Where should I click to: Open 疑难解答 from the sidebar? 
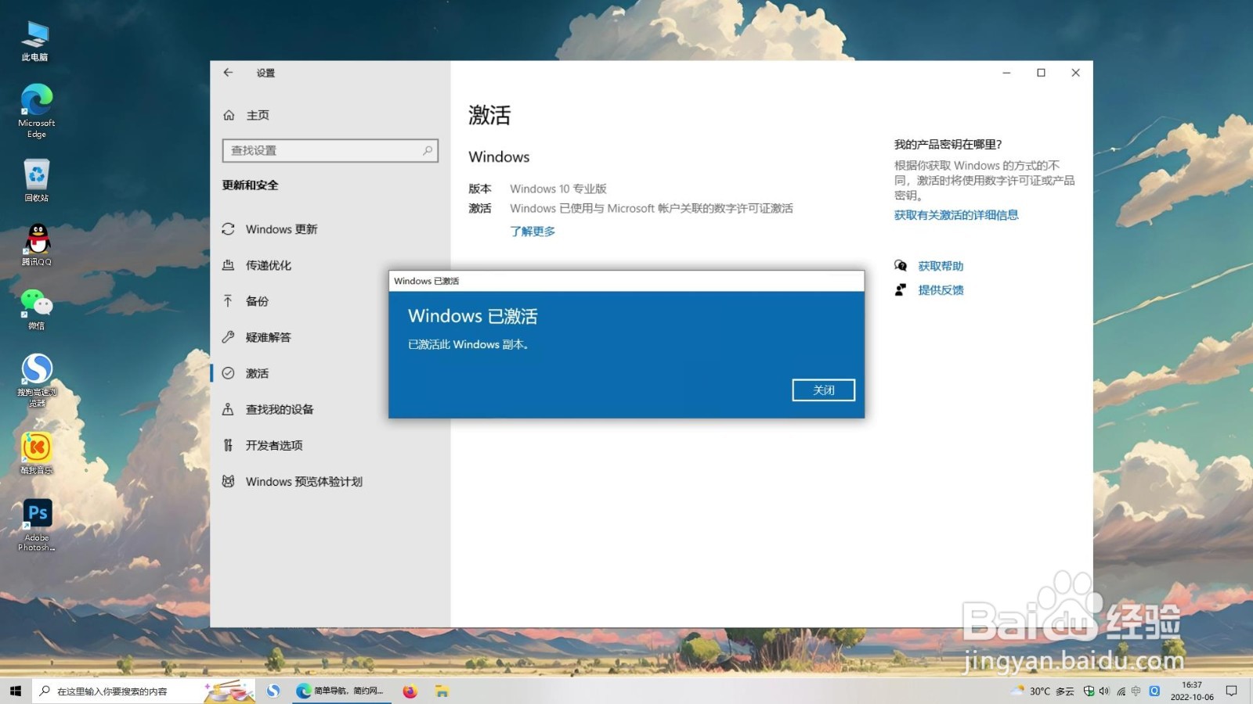coord(269,337)
